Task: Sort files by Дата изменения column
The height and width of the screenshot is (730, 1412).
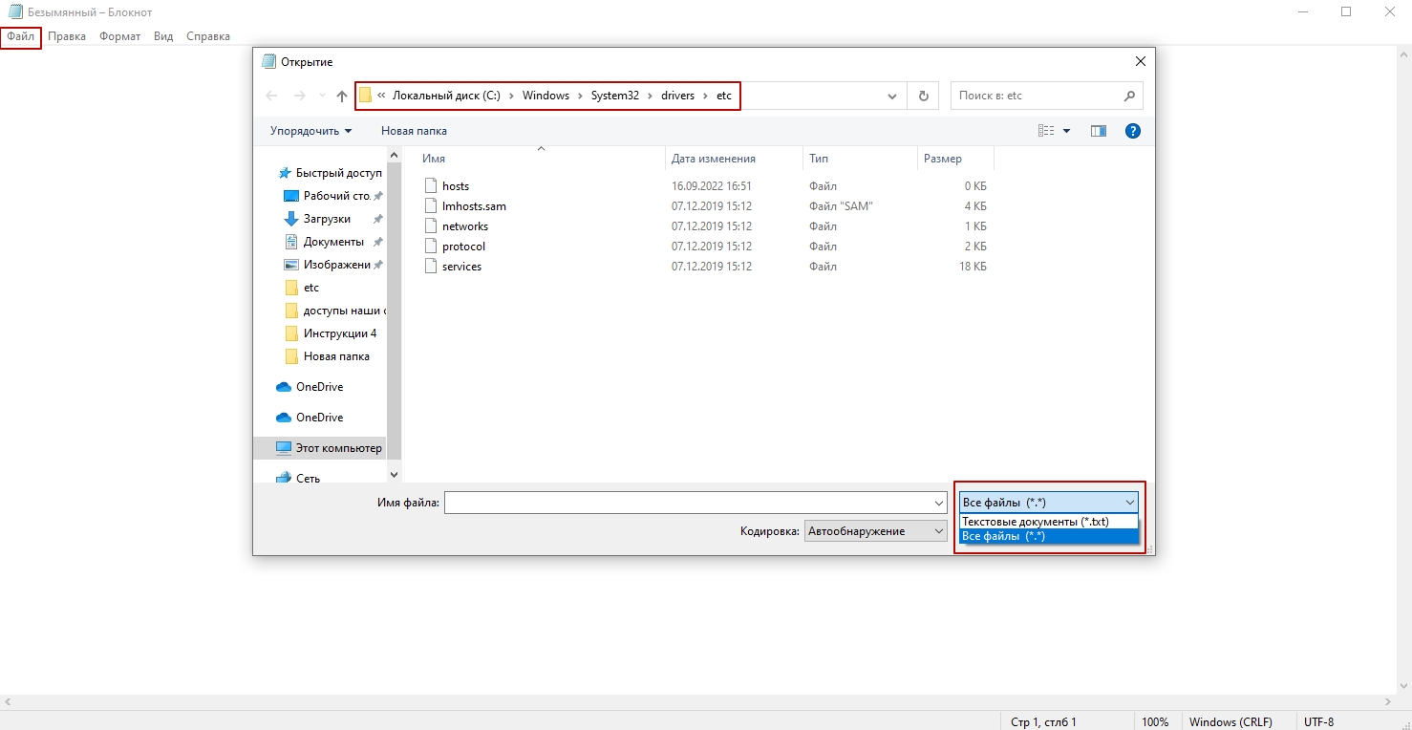Action: point(713,159)
